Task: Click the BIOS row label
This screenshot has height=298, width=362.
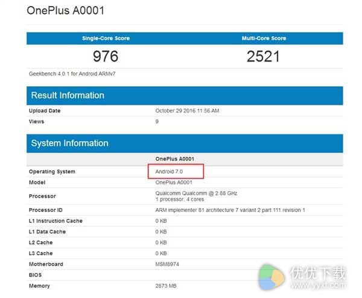Action: coord(35,275)
